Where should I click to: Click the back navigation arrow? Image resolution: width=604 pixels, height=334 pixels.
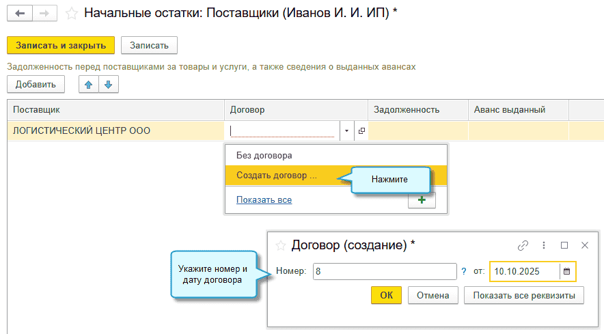point(20,13)
